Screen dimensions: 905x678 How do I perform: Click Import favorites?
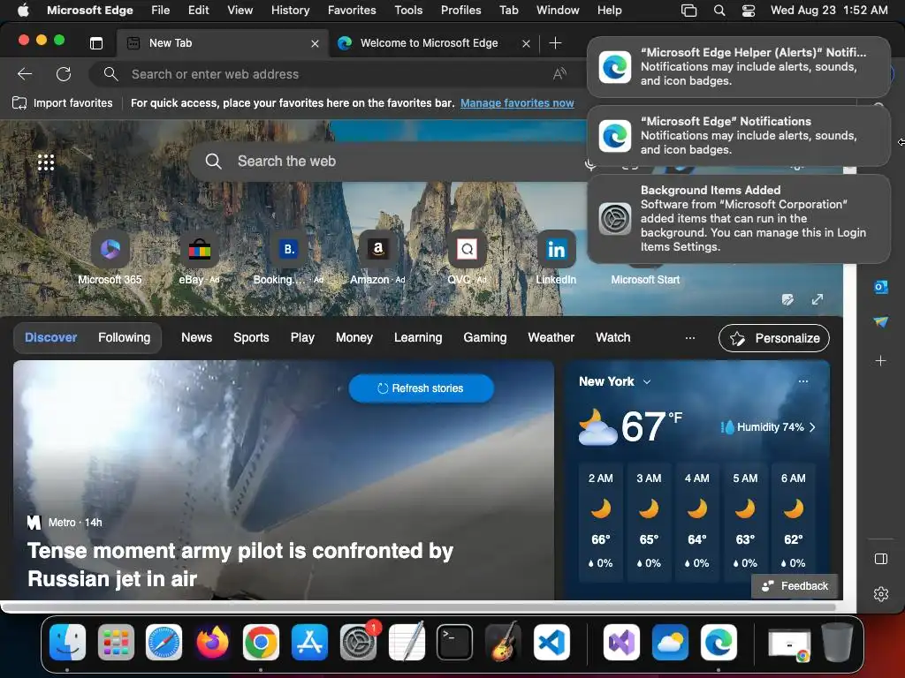click(63, 103)
